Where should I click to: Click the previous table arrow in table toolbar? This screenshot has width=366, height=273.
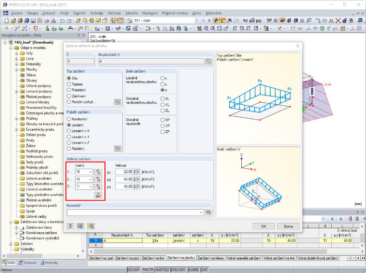click(332, 219)
